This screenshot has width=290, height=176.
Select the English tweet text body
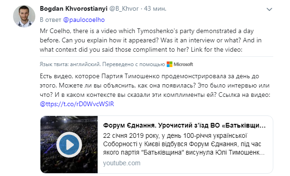151,40
